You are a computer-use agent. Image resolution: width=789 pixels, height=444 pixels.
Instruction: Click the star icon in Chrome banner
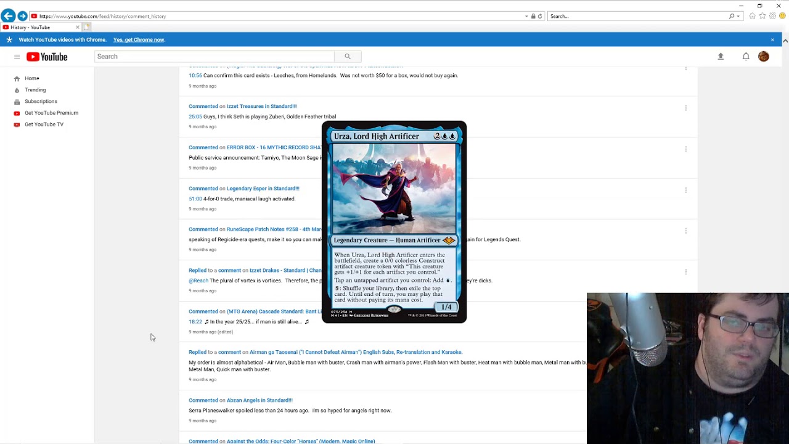[9, 39]
